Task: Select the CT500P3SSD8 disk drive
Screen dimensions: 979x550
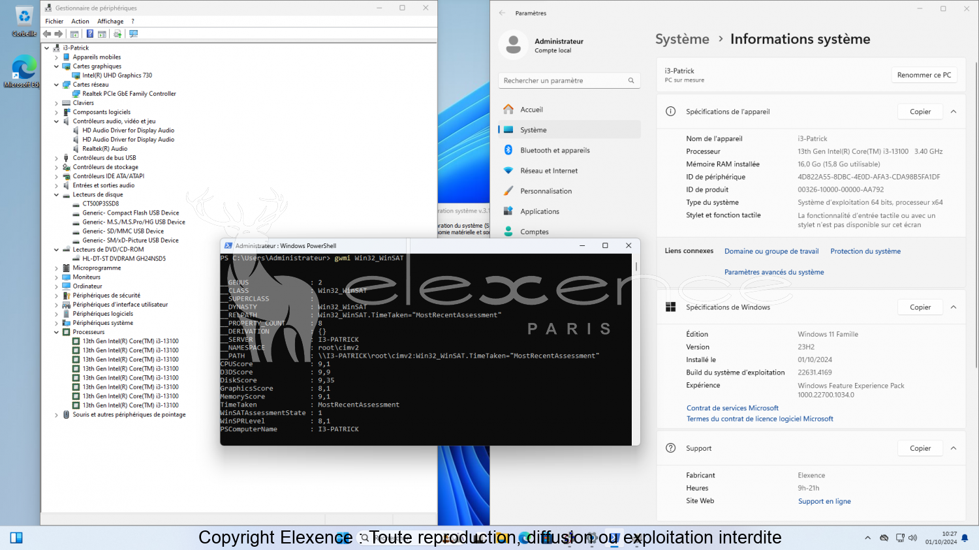Action: coord(101,204)
